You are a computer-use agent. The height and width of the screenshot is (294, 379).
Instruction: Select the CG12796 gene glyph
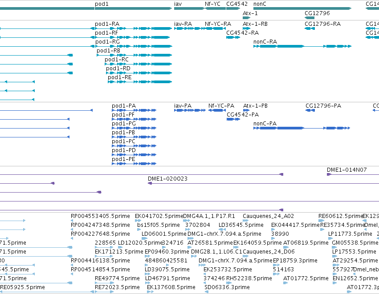click(310, 18)
